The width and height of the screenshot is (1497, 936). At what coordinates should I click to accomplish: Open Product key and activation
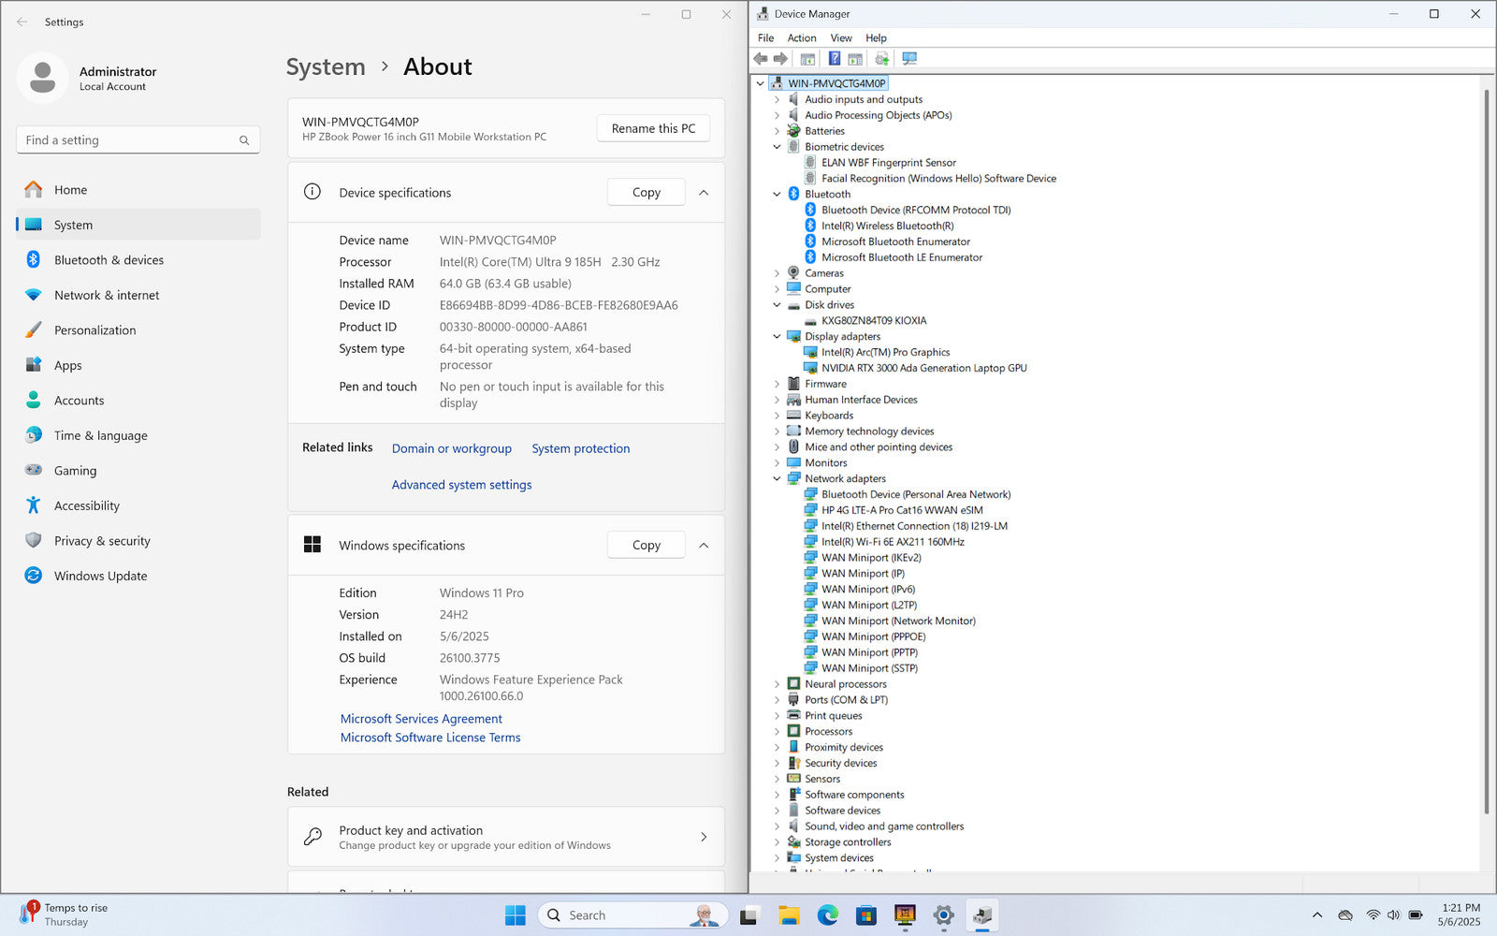pos(506,837)
